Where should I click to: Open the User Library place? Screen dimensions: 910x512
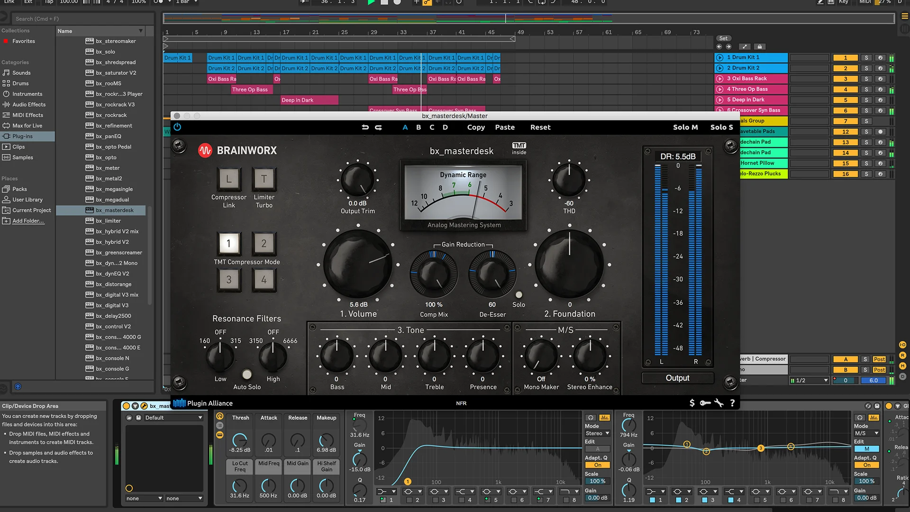(27, 200)
